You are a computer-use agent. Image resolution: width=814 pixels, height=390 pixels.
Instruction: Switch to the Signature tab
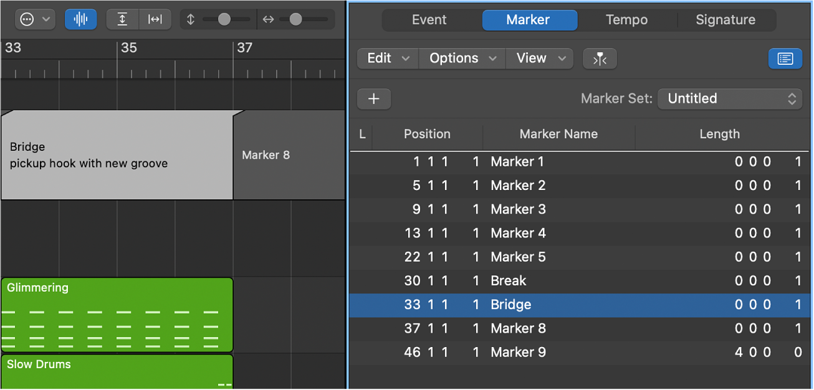(725, 19)
